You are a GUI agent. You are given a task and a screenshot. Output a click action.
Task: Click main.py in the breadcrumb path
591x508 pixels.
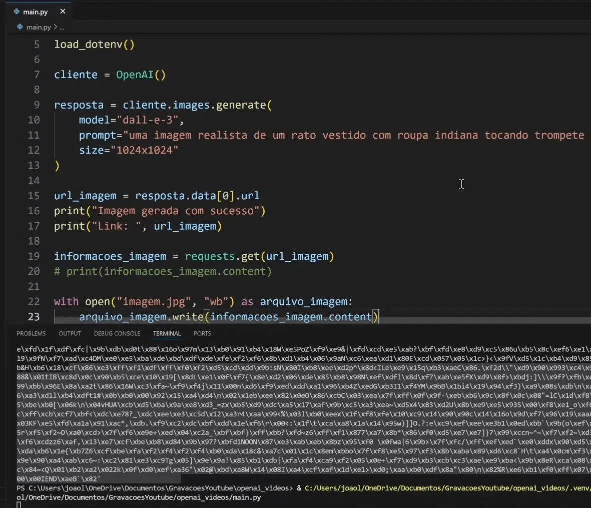(39, 27)
